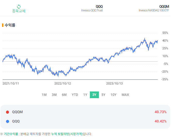Click the QQQ 40.42% return value
The height and width of the screenshot is (139, 173).
[x=160, y=121]
